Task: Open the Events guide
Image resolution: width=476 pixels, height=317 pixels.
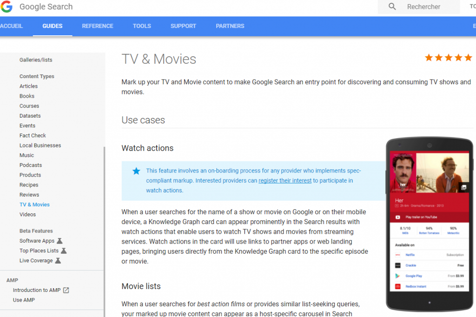Action: pos(27,125)
